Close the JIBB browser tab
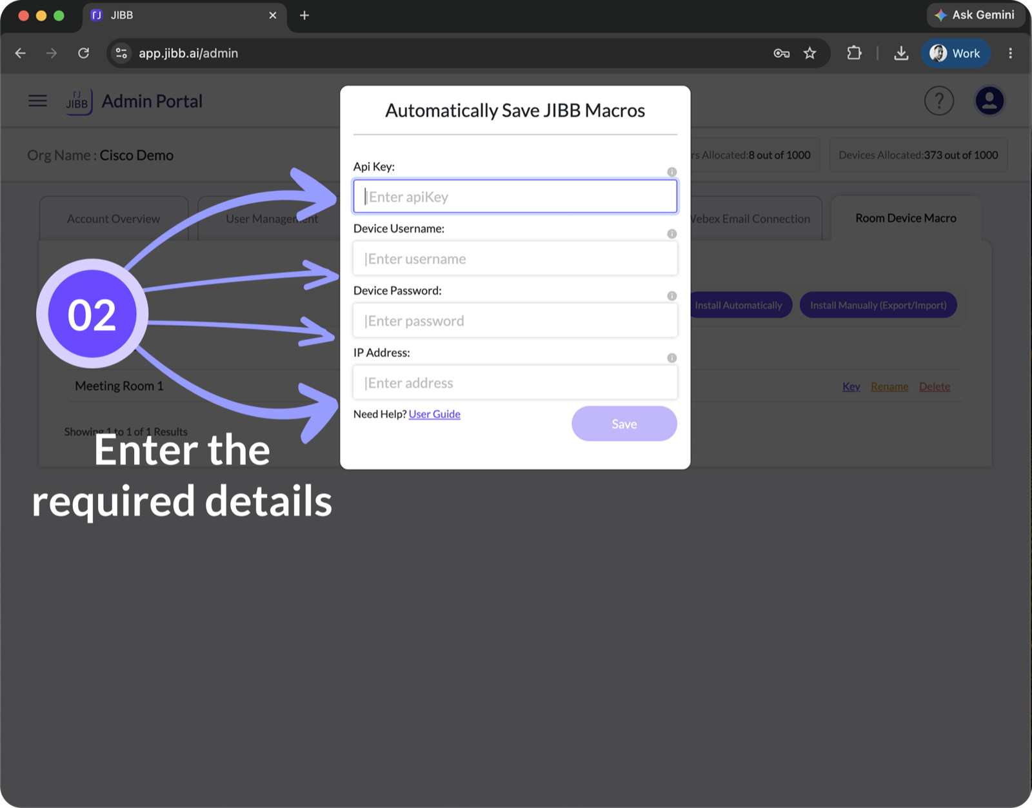This screenshot has height=808, width=1032. click(273, 15)
